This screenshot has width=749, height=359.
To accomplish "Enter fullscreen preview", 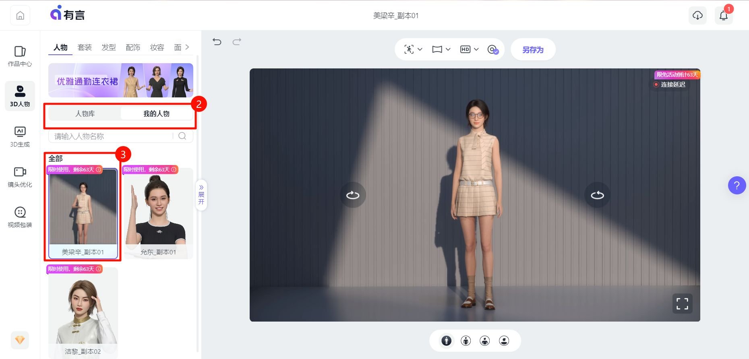I will [682, 304].
